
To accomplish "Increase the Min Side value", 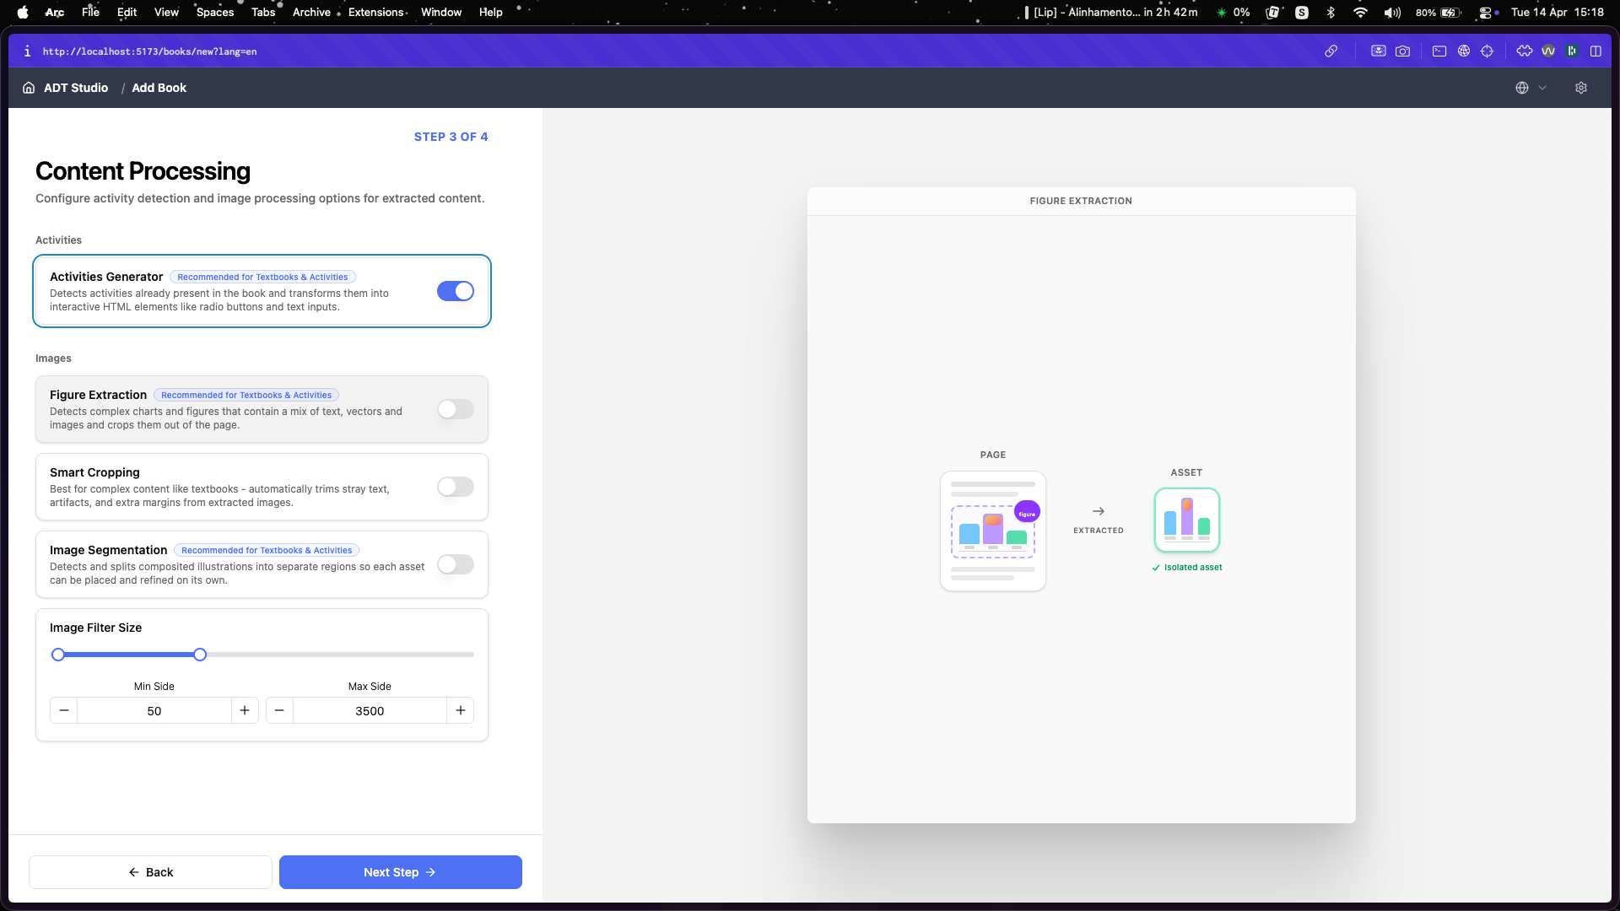I will click(245, 710).
